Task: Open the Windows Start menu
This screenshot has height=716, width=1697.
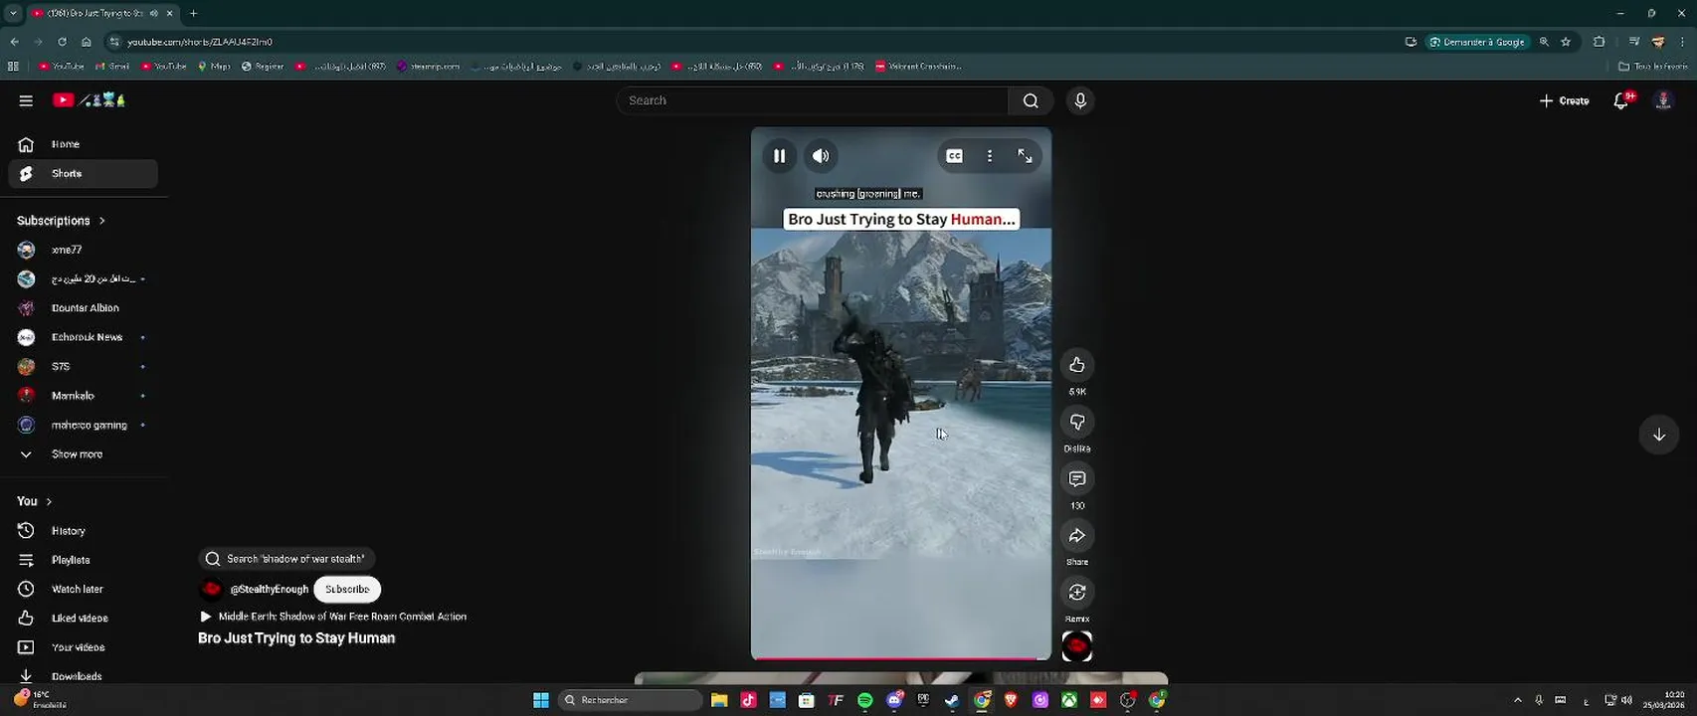Action: [x=541, y=700]
